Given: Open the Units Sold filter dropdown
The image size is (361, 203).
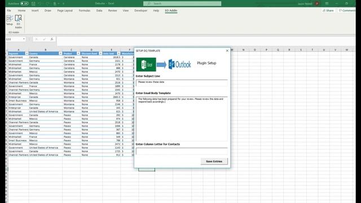Looking at the screenshot, I should point(118,54).
